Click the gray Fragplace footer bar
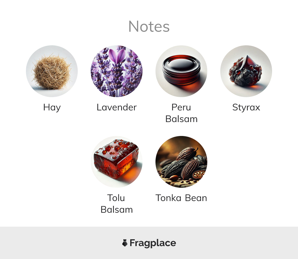This screenshot has height=259, width=298. click(x=149, y=243)
